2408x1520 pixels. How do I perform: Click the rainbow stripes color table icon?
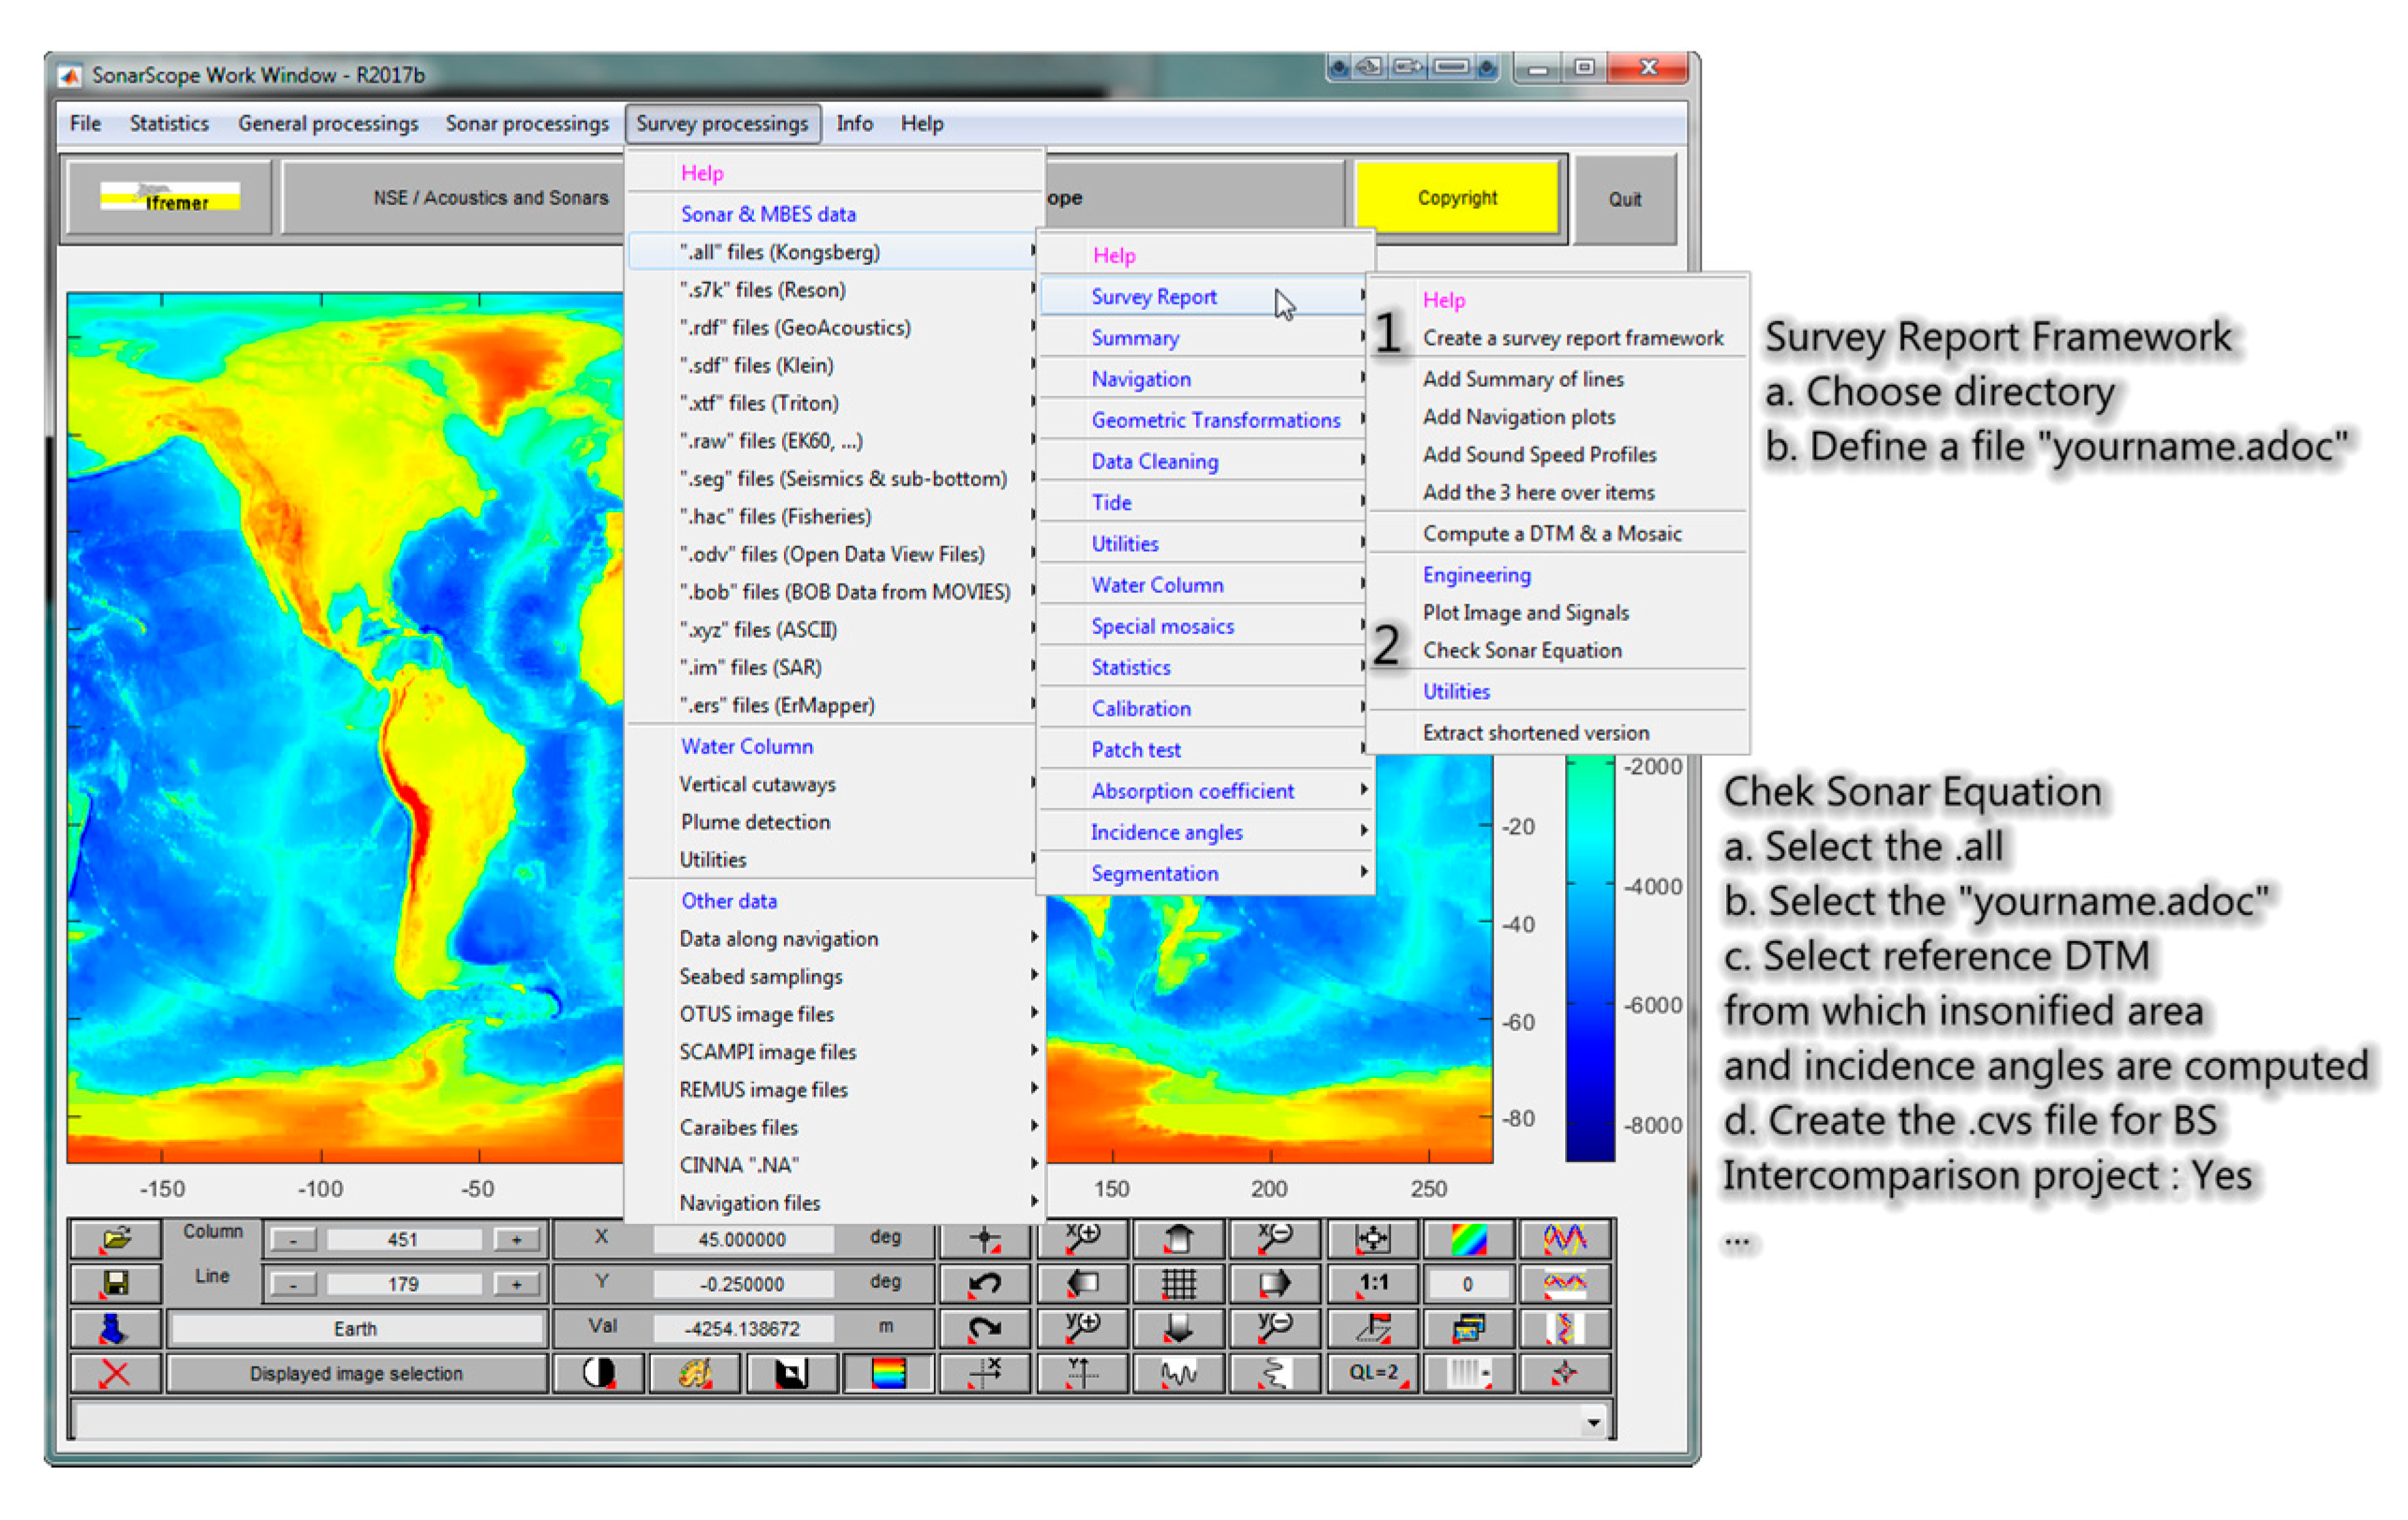(888, 1374)
